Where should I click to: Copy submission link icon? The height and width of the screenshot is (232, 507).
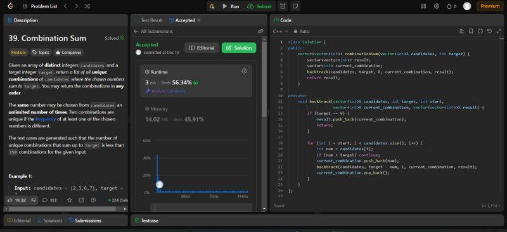(260, 32)
